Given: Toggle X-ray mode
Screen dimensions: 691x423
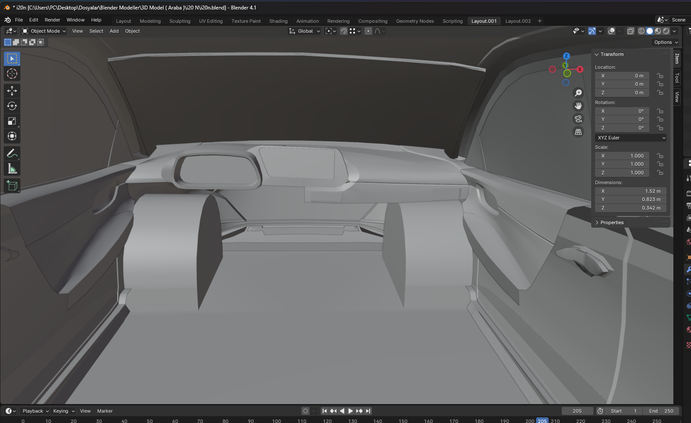Looking at the screenshot, I should coord(630,31).
